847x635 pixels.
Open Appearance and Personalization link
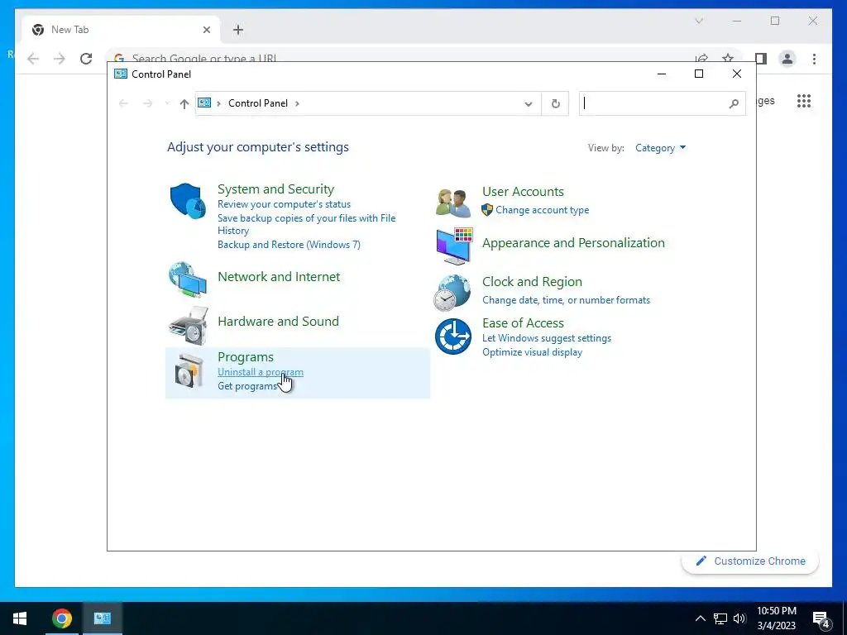pyautogui.click(x=573, y=243)
